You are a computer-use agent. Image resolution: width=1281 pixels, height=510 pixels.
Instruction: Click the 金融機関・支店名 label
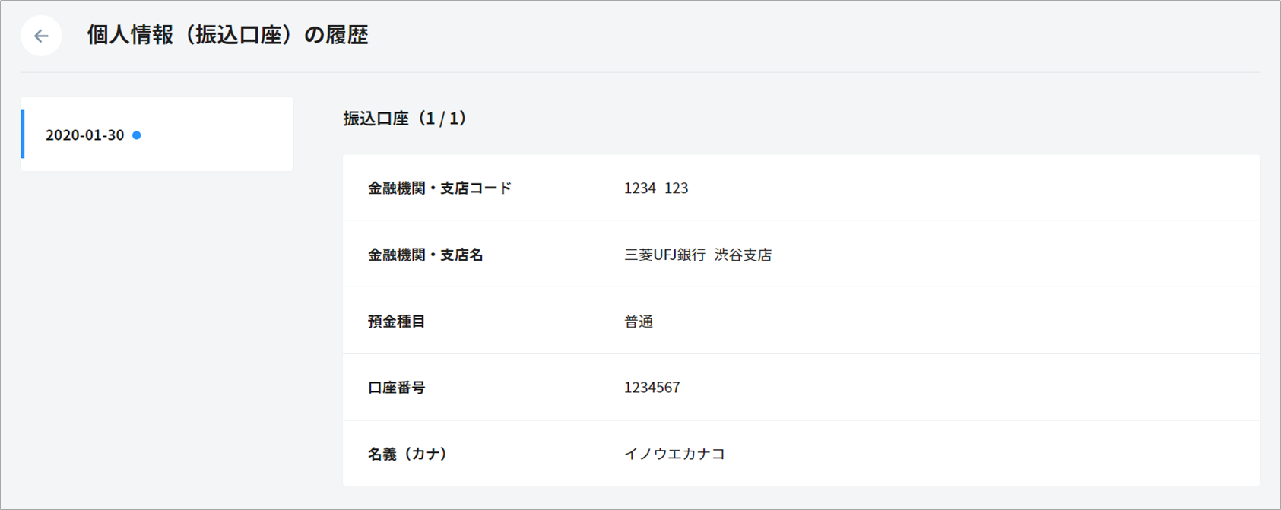tap(425, 255)
